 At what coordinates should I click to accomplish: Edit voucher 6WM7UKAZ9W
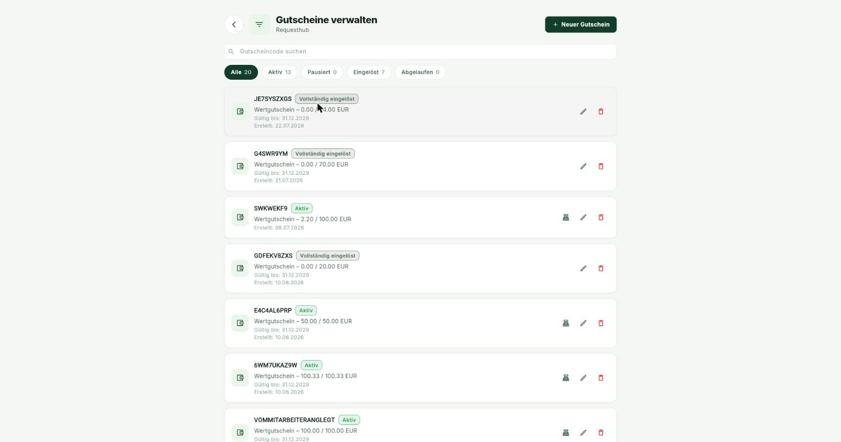(583, 378)
